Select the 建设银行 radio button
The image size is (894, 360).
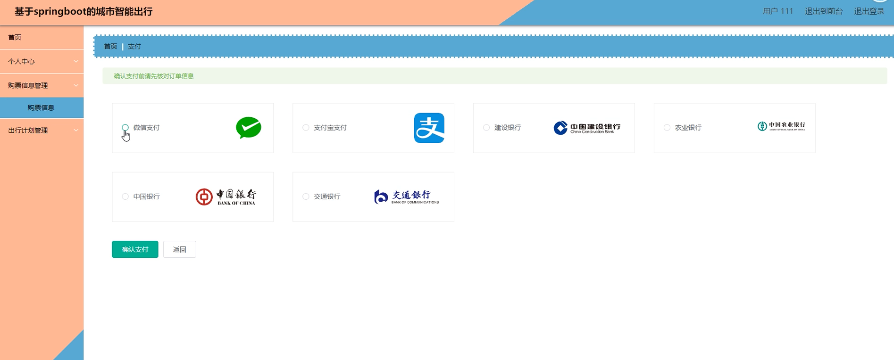click(486, 128)
